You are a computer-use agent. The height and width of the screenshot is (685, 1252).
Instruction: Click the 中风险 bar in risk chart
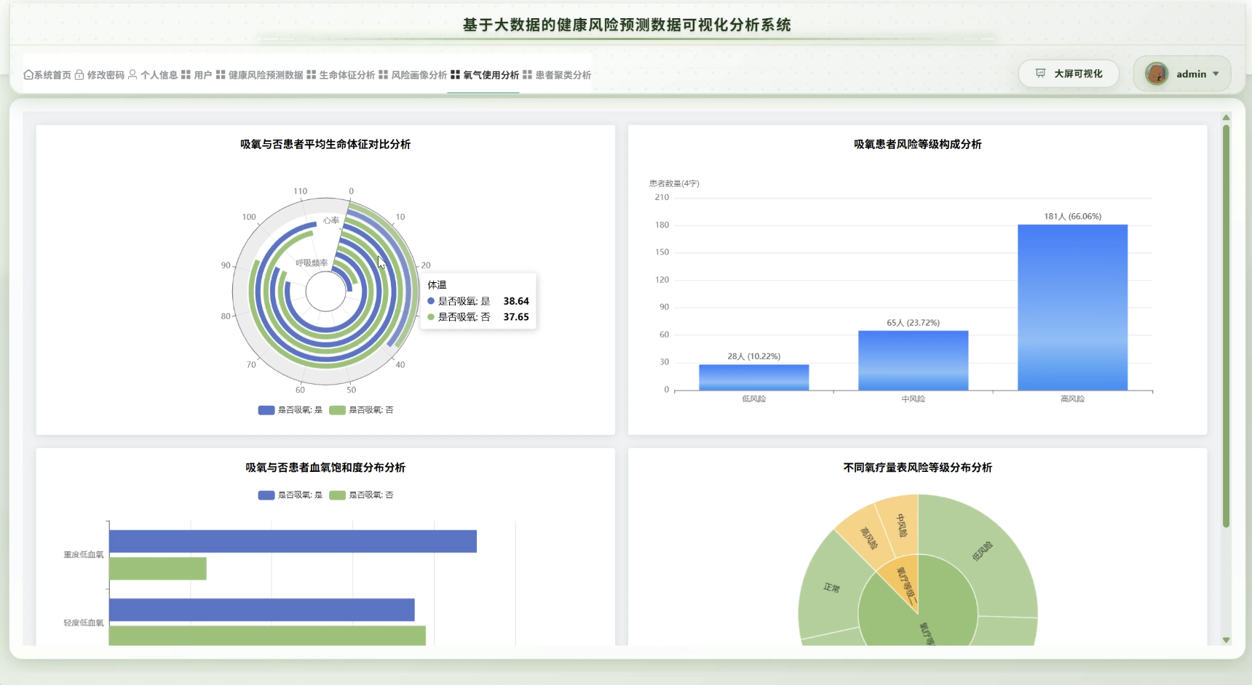click(913, 361)
